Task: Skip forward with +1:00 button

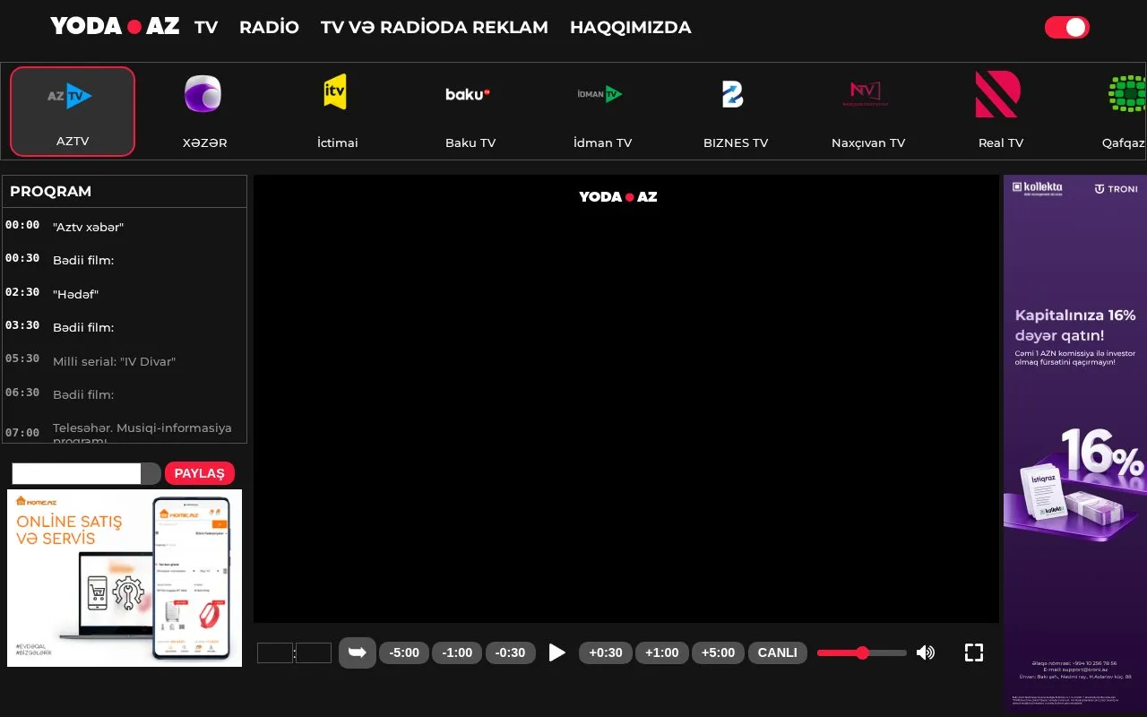Action: click(662, 652)
